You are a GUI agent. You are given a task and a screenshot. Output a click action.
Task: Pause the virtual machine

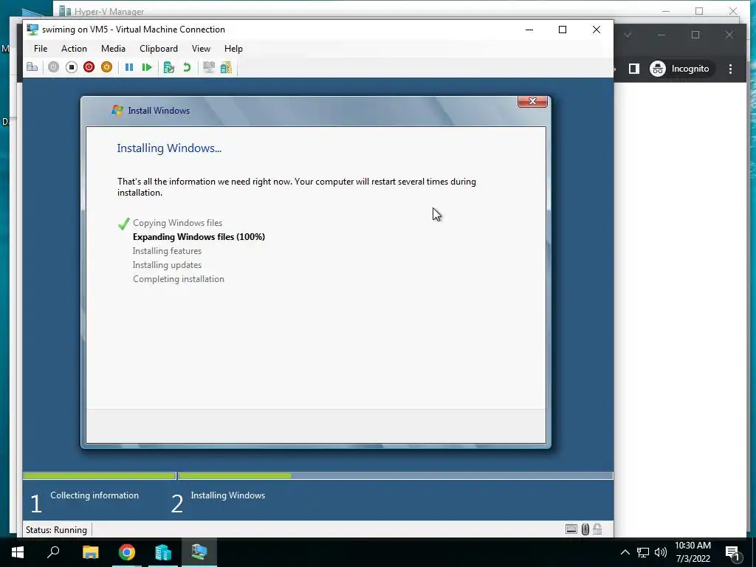(x=128, y=67)
